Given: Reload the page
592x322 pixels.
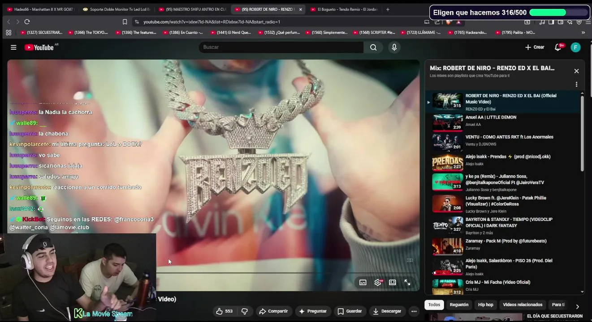Looking at the screenshot, I should (x=27, y=21).
